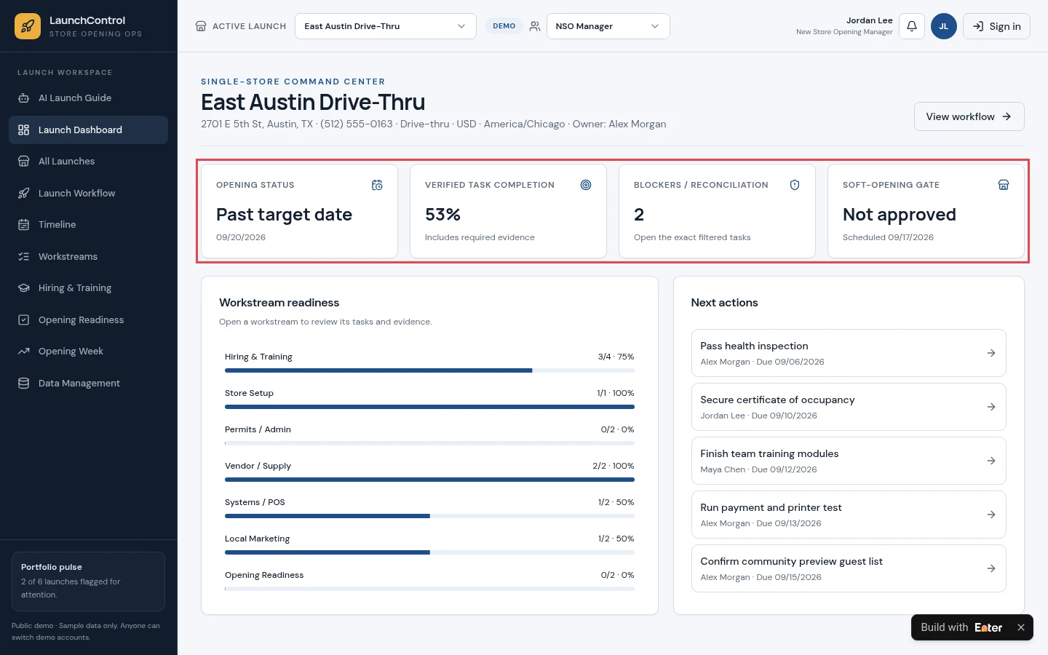The height and width of the screenshot is (655, 1048).
Task: Click the Store Setup workstream label
Action: click(249, 393)
